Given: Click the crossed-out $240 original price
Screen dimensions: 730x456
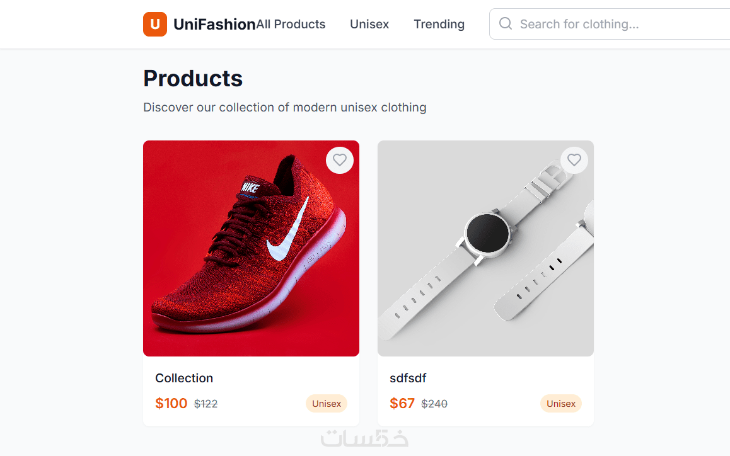Looking at the screenshot, I should 434,404.
